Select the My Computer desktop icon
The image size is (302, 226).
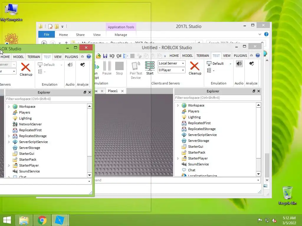tap(12, 12)
